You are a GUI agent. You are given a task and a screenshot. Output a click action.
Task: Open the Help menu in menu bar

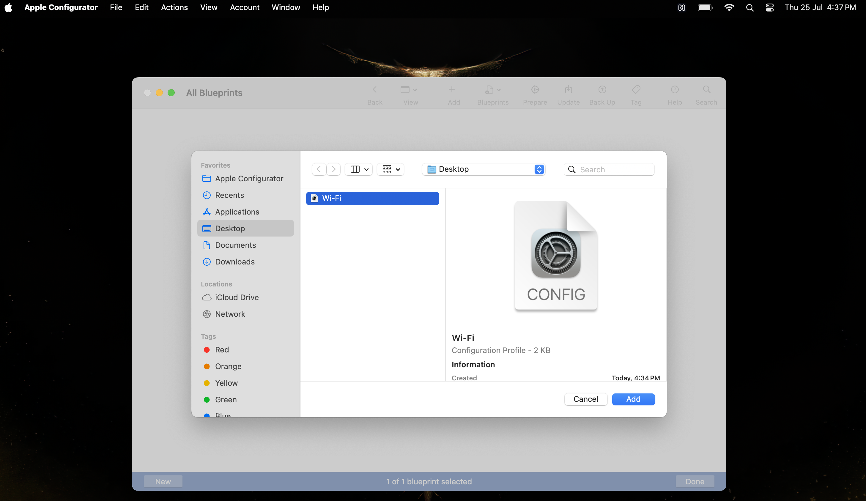pos(321,7)
